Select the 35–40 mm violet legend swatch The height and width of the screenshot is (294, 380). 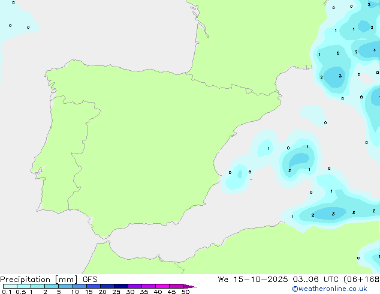coord(148,286)
